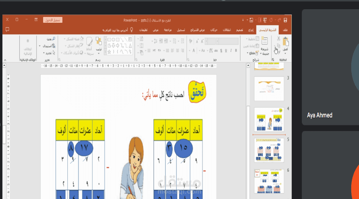This screenshot has width=359, height=199.
Task: Click Decrease Font Size icon
Action: [197, 41]
